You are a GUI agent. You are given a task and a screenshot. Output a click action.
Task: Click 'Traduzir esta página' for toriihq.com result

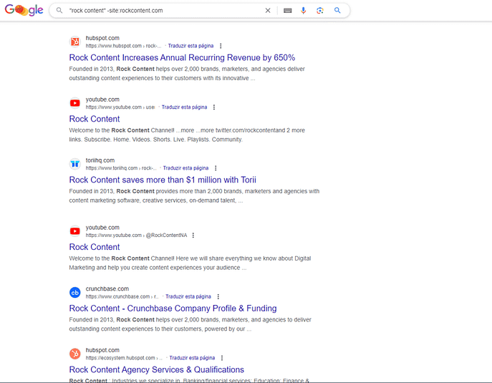(x=185, y=168)
